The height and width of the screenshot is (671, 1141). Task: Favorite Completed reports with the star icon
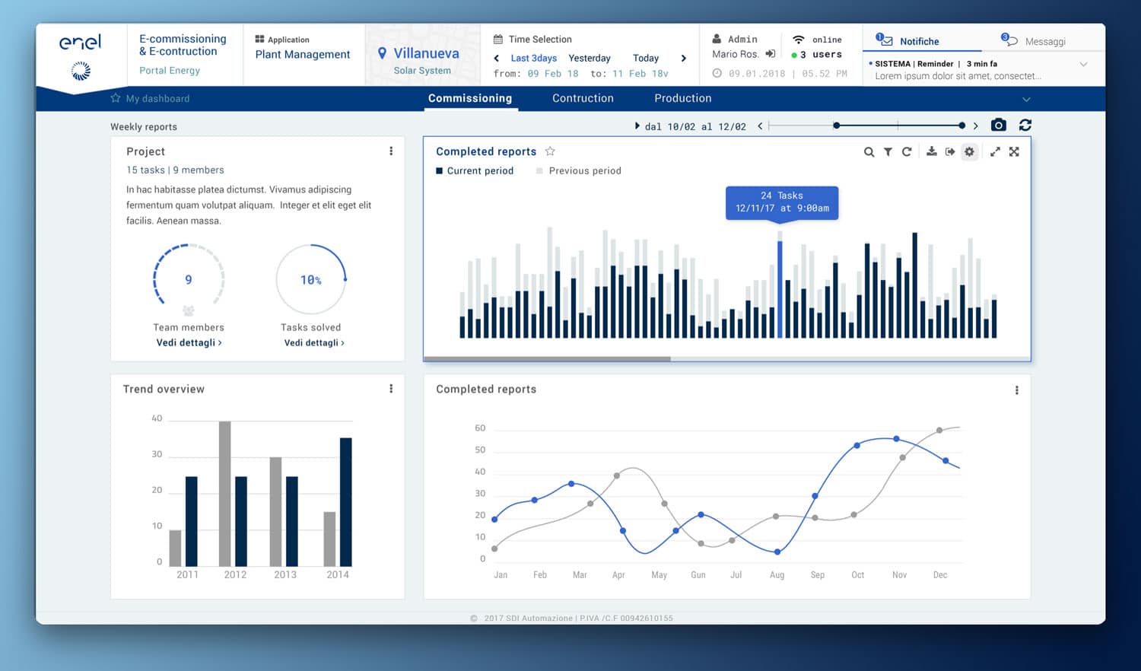point(550,151)
